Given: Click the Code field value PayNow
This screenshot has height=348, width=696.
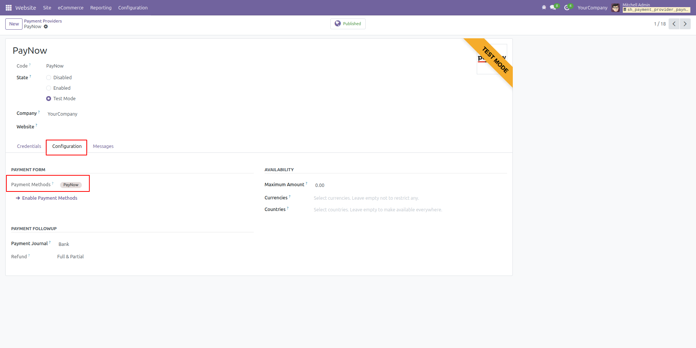Looking at the screenshot, I should pyautogui.click(x=55, y=66).
